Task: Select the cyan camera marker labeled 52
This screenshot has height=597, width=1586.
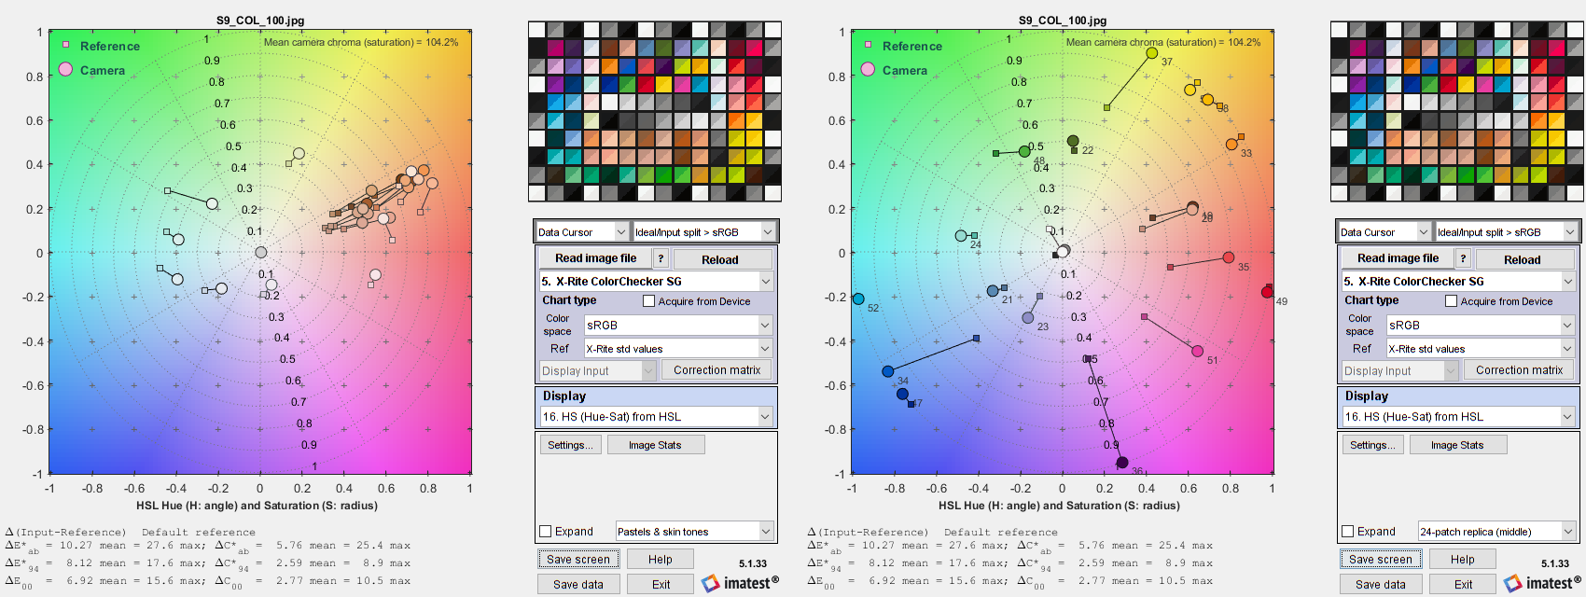Action: click(x=858, y=298)
